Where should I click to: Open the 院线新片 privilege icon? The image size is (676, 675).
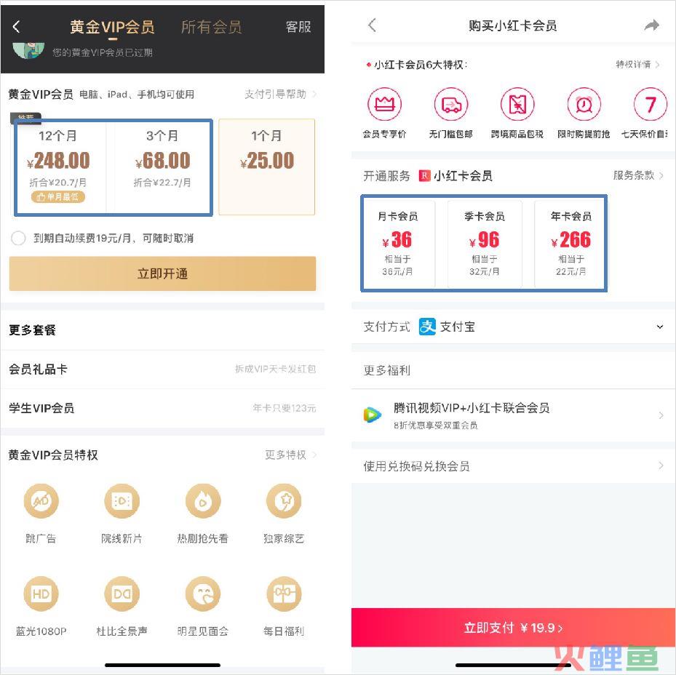[122, 501]
